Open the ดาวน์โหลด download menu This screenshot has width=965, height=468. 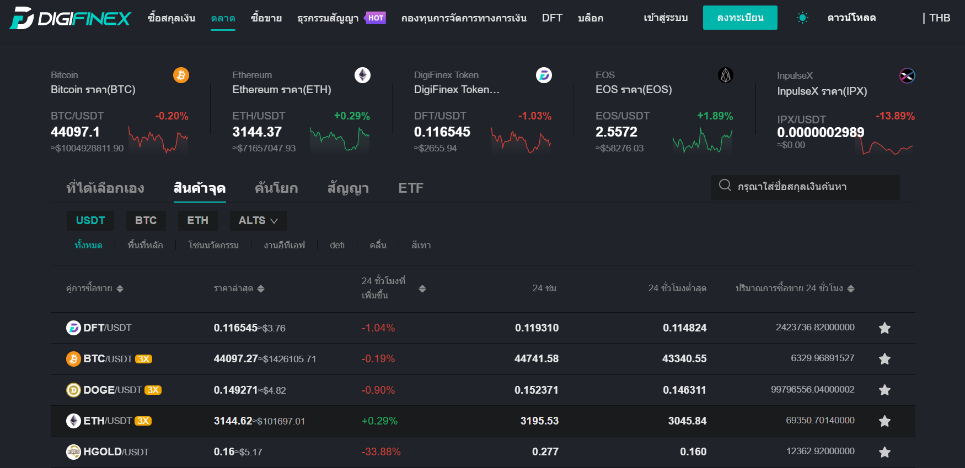click(x=851, y=18)
